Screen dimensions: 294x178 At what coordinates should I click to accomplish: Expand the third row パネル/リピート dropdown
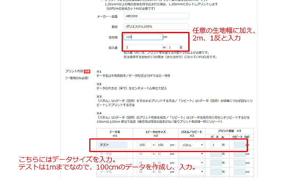(x=192, y=163)
